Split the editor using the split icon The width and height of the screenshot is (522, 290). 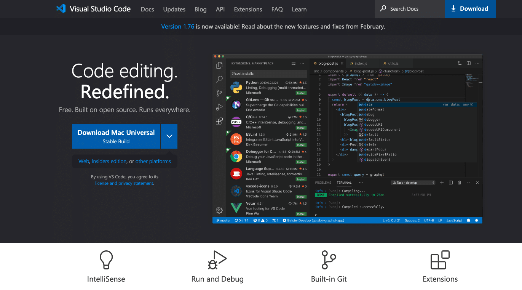468,63
